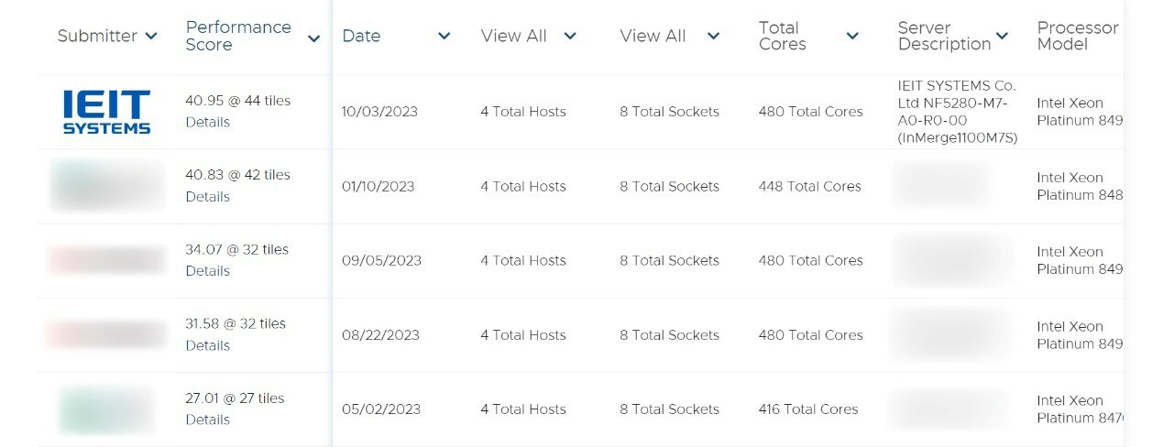Click the Performance Score header text

tap(238, 36)
